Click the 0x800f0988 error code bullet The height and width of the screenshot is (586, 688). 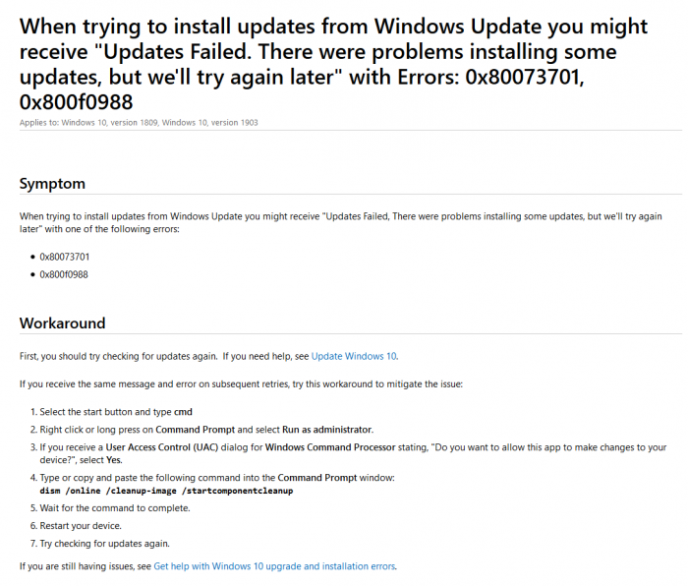click(64, 274)
